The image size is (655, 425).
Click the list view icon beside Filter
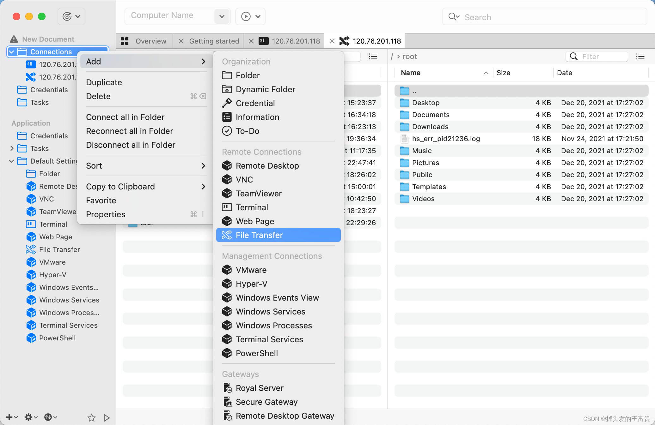pos(640,57)
